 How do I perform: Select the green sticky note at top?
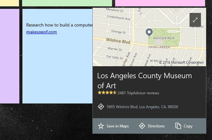click(x=67, y=3)
